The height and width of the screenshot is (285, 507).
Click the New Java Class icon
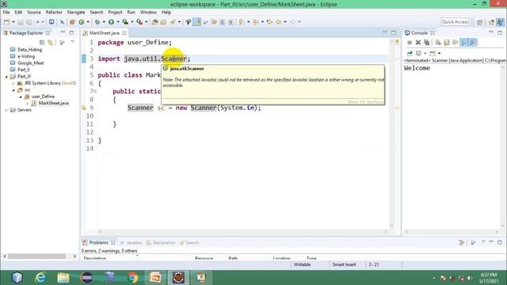click(x=82, y=22)
